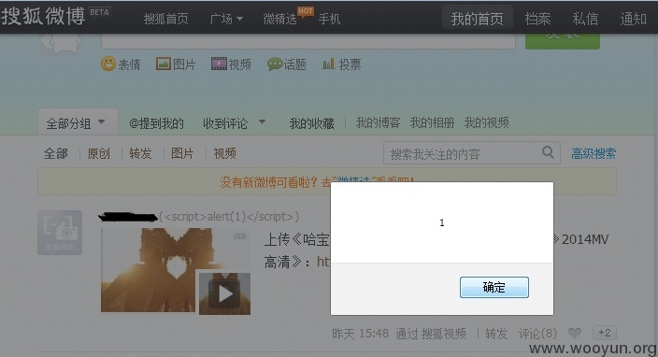Open the 高级搜索 link

(x=594, y=153)
